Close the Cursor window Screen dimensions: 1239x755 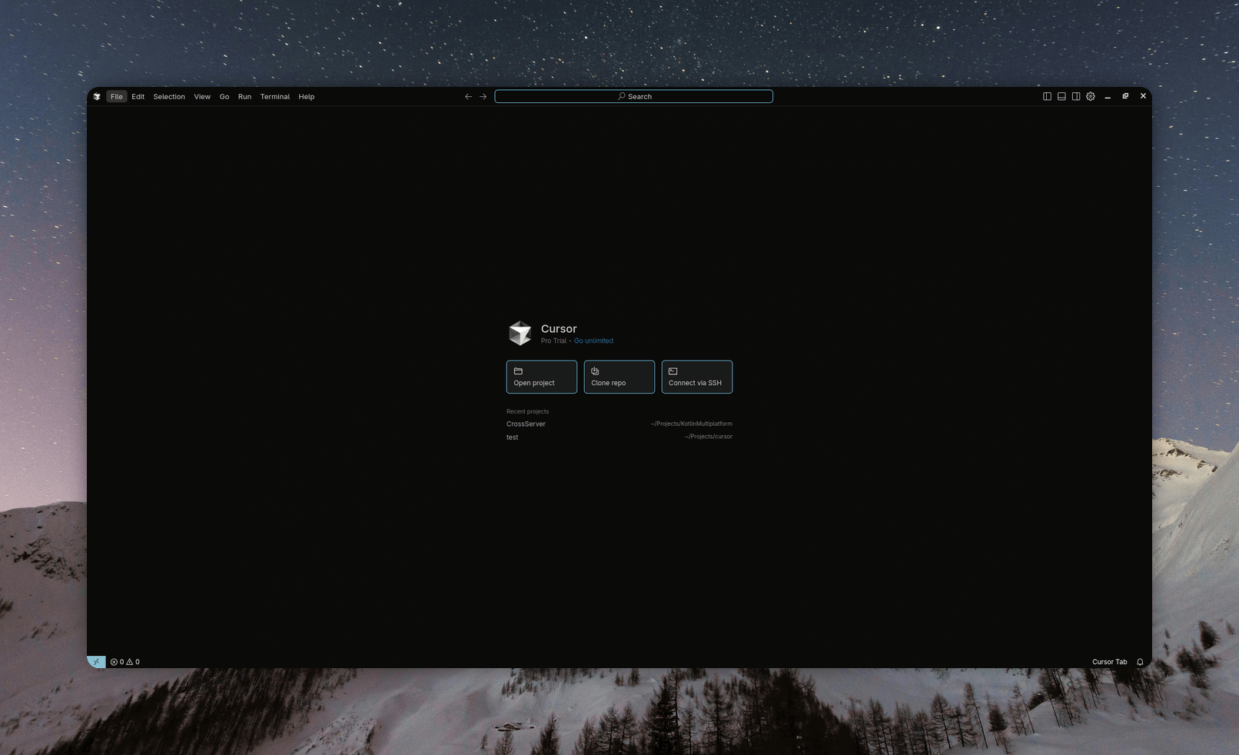click(x=1143, y=96)
